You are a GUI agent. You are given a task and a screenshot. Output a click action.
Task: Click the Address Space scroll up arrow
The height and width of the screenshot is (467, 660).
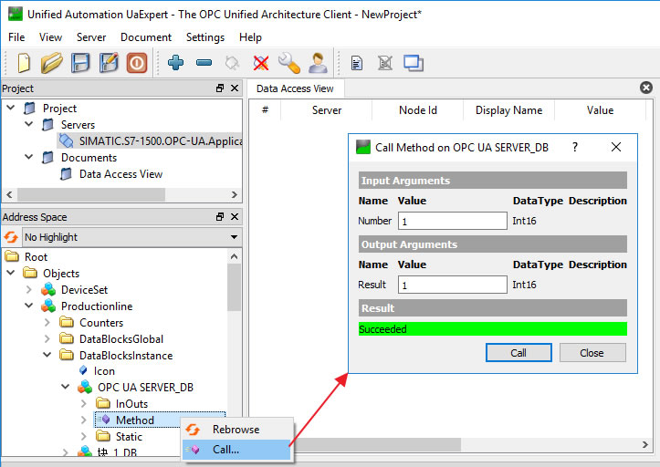[235, 256]
